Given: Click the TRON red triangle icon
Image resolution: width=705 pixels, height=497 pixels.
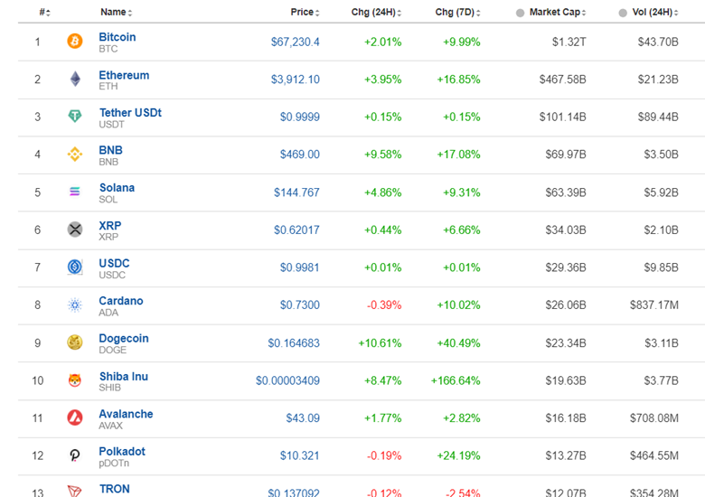Looking at the screenshot, I should tap(75, 491).
